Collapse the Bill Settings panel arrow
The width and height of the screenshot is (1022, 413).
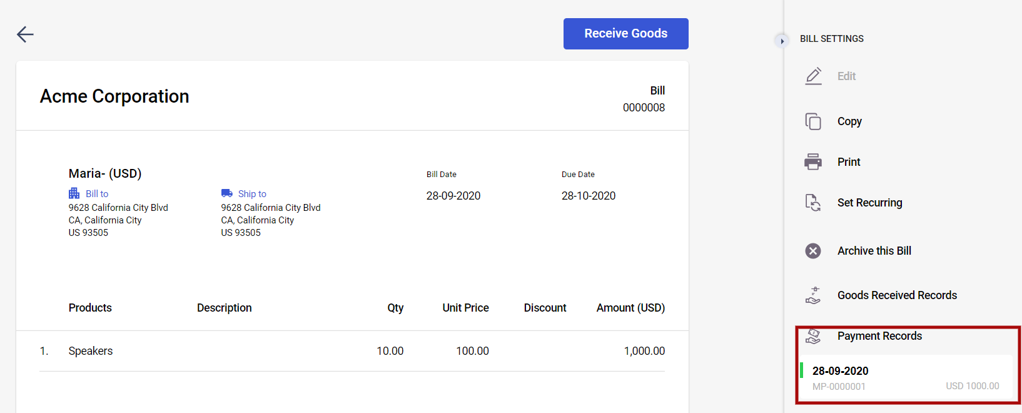tap(782, 41)
